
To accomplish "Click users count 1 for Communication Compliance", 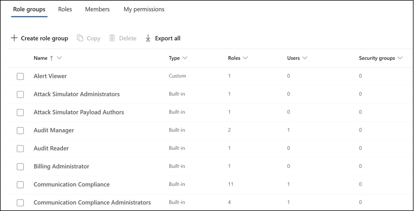I will [288, 184].
